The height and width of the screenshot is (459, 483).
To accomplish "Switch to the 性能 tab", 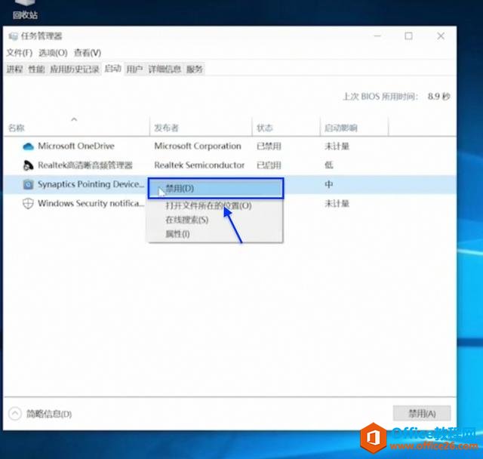I will pyautogui.click(x=36, y=69).
